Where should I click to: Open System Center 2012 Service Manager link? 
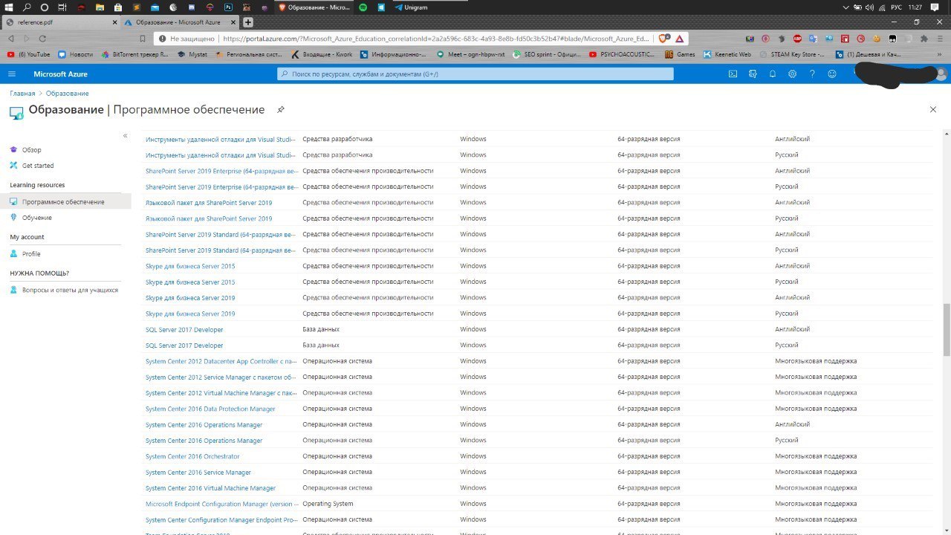[x=221, y=377]
